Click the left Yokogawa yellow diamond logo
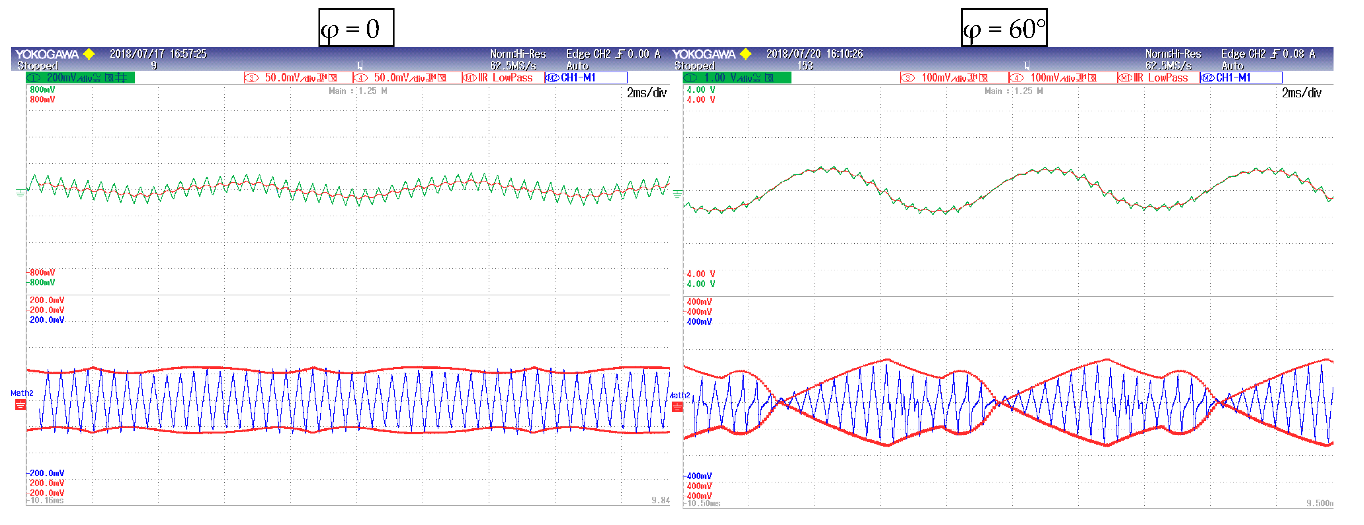Image resolution: width=1364 pixels, height=525 pixels. (89, 54)
